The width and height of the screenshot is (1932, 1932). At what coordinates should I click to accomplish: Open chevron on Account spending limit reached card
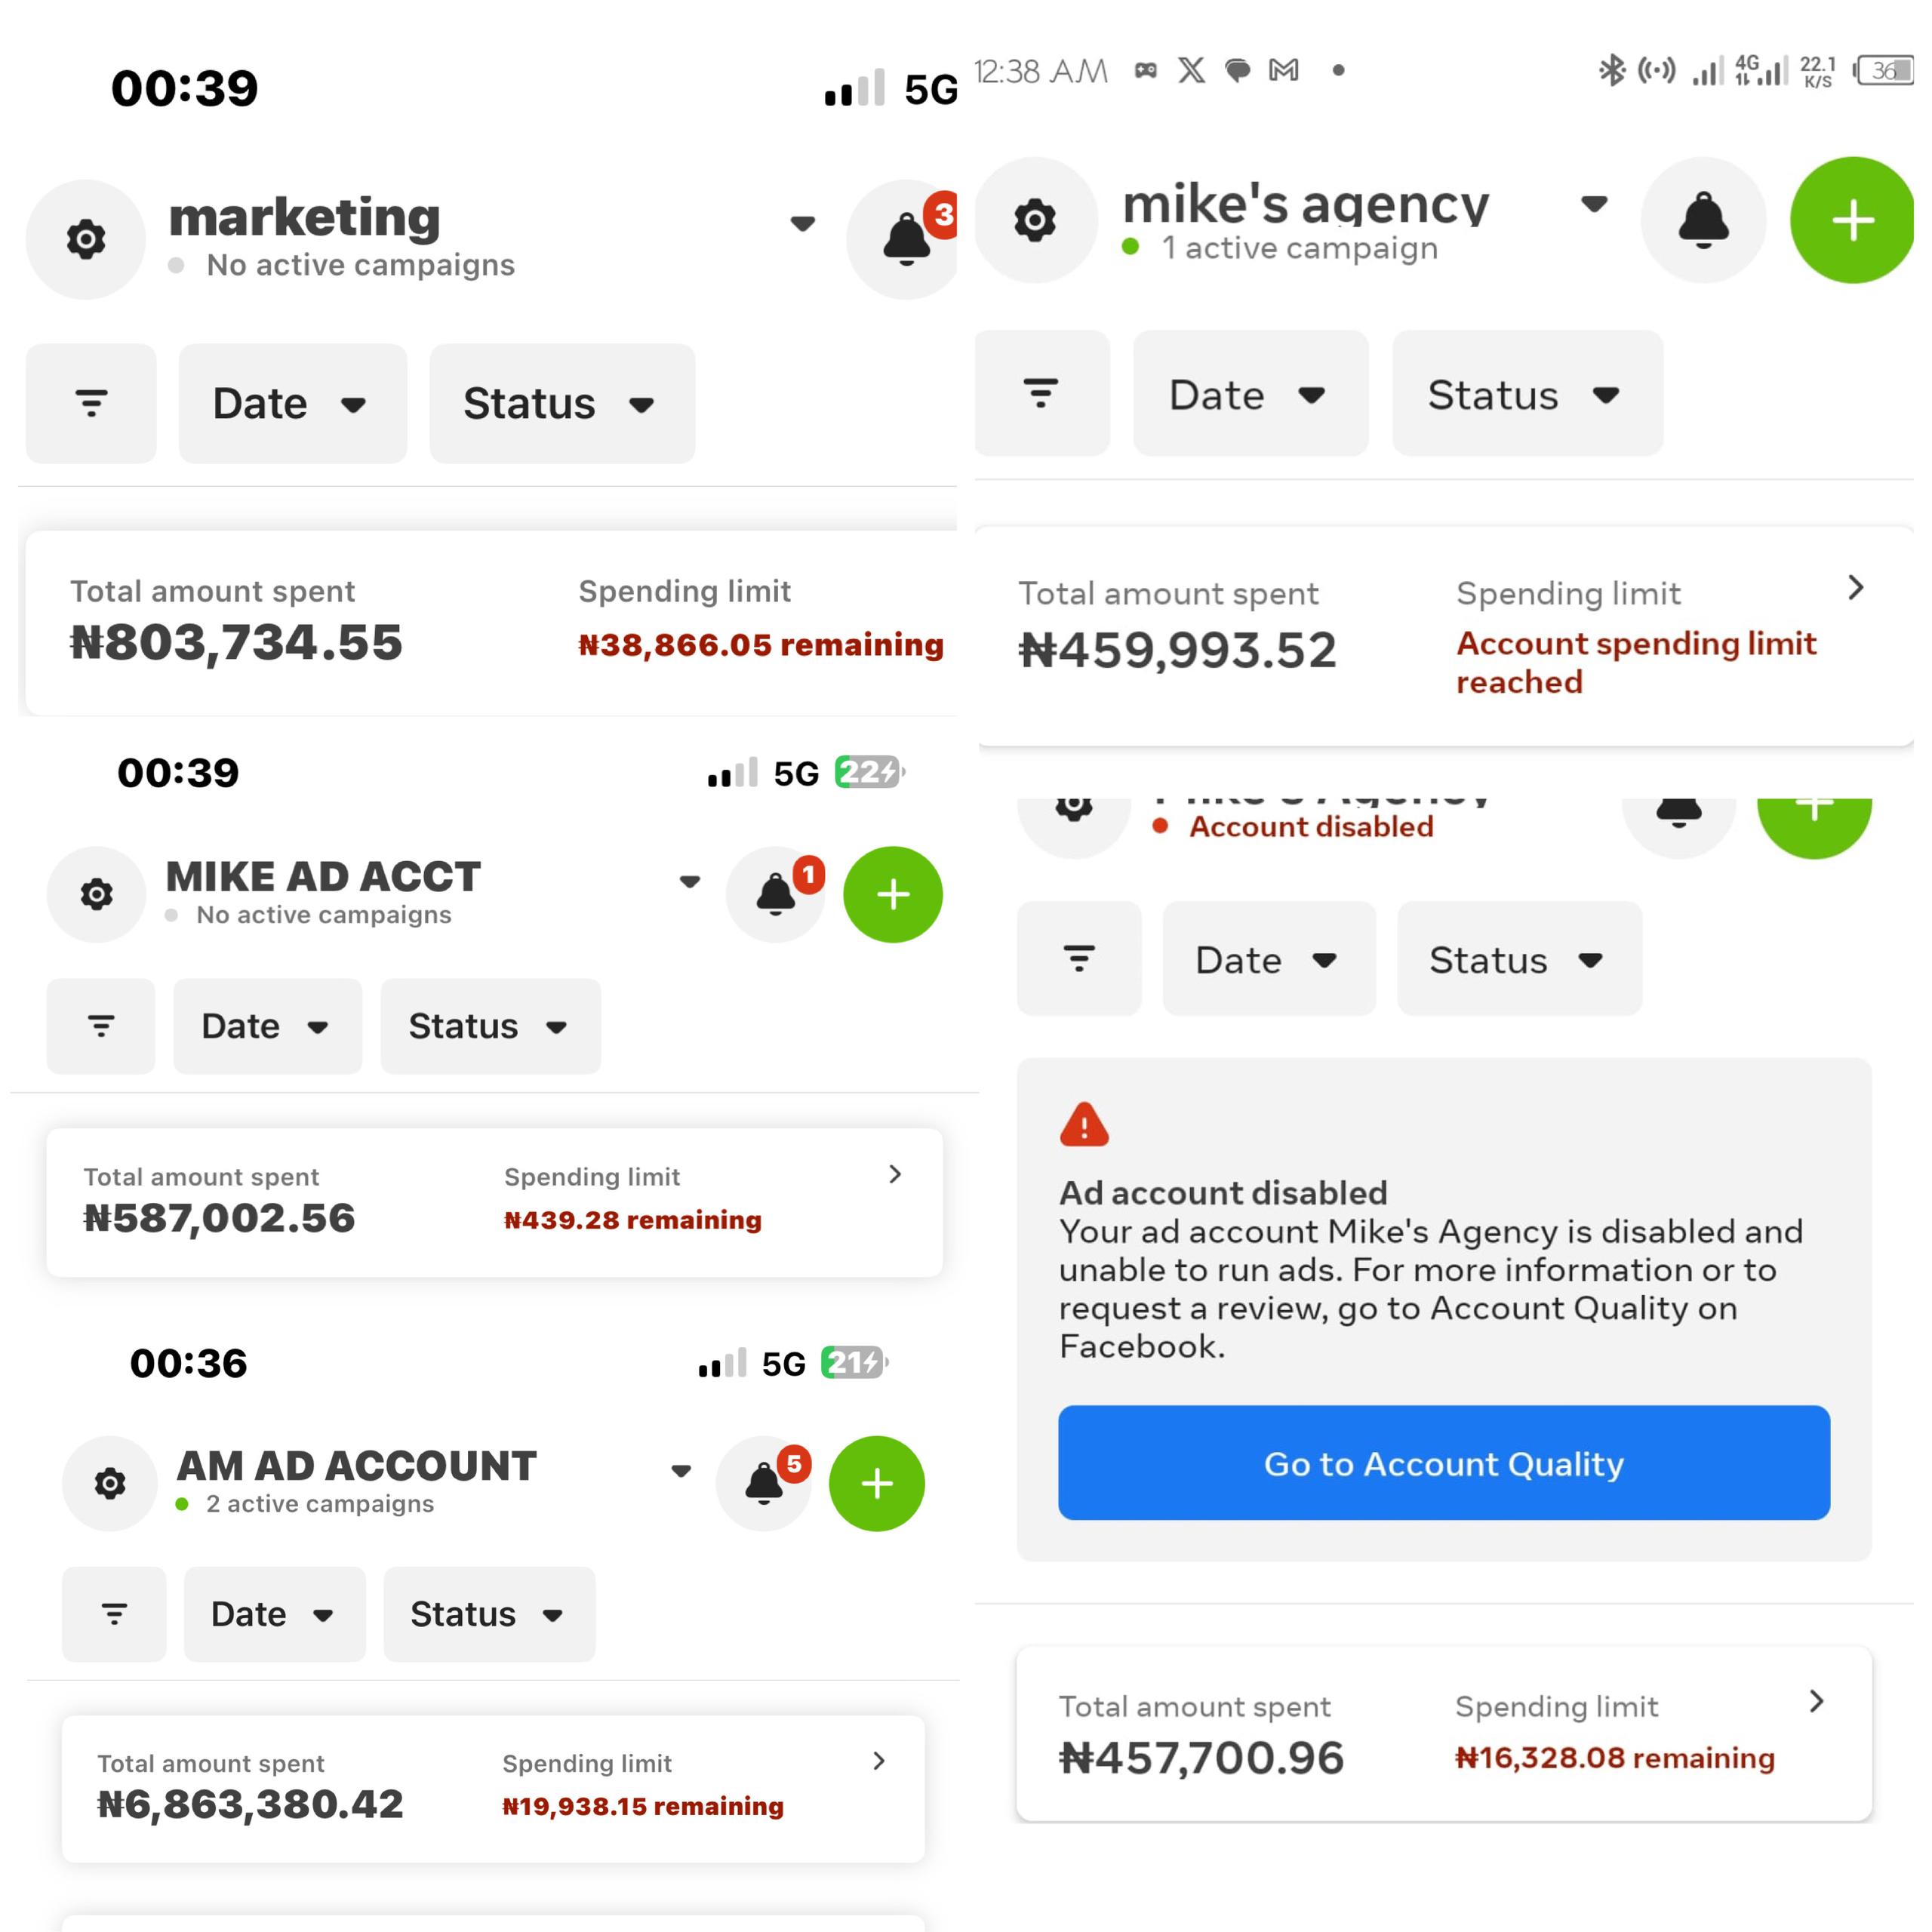[1856, 588]
